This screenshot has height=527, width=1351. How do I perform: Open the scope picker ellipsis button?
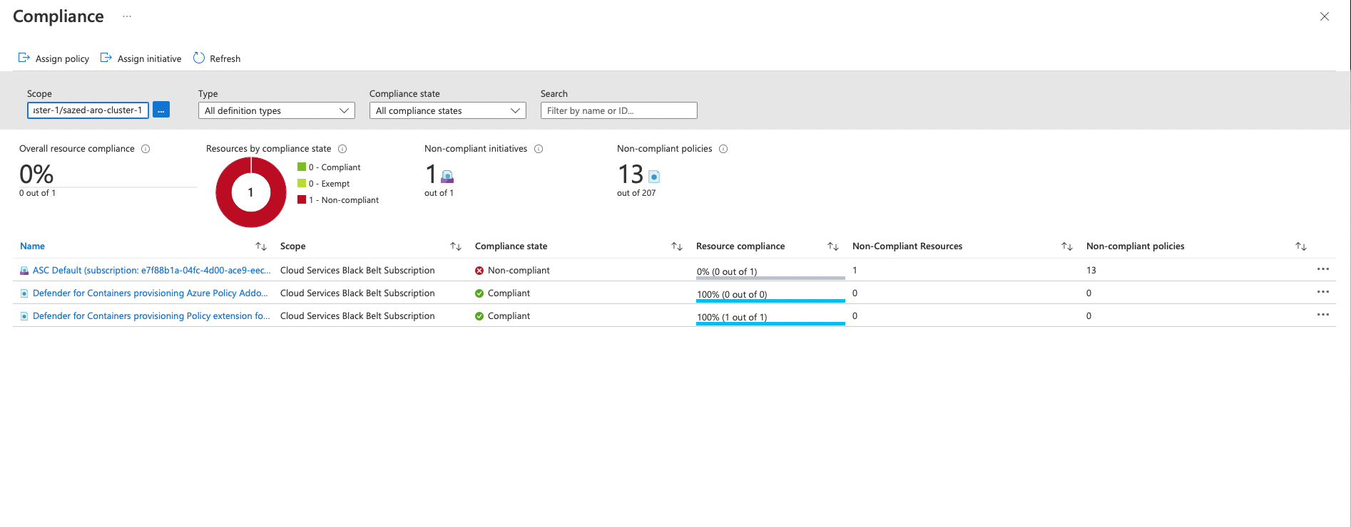click(161, 110)
